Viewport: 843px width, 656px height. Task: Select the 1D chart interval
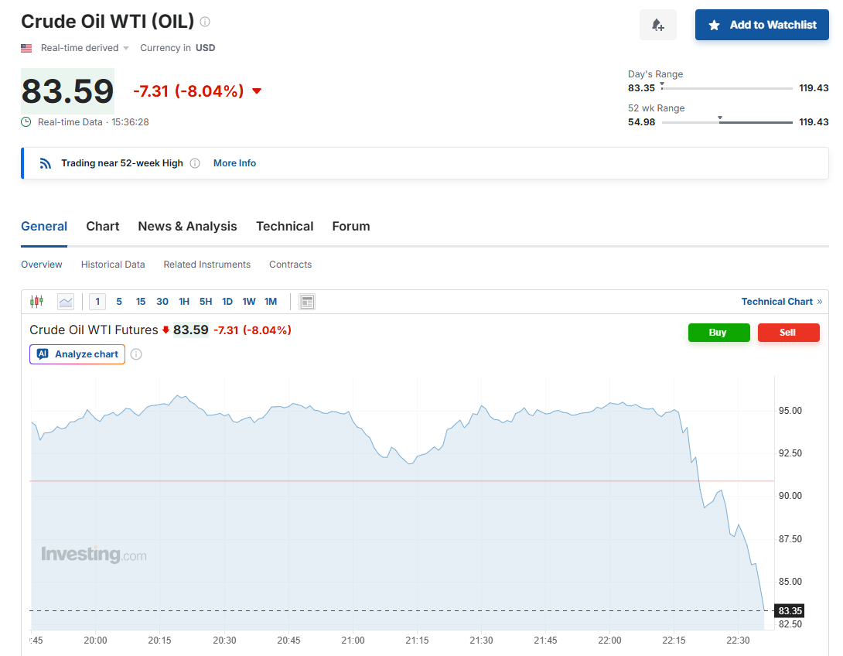click(227, 302)
